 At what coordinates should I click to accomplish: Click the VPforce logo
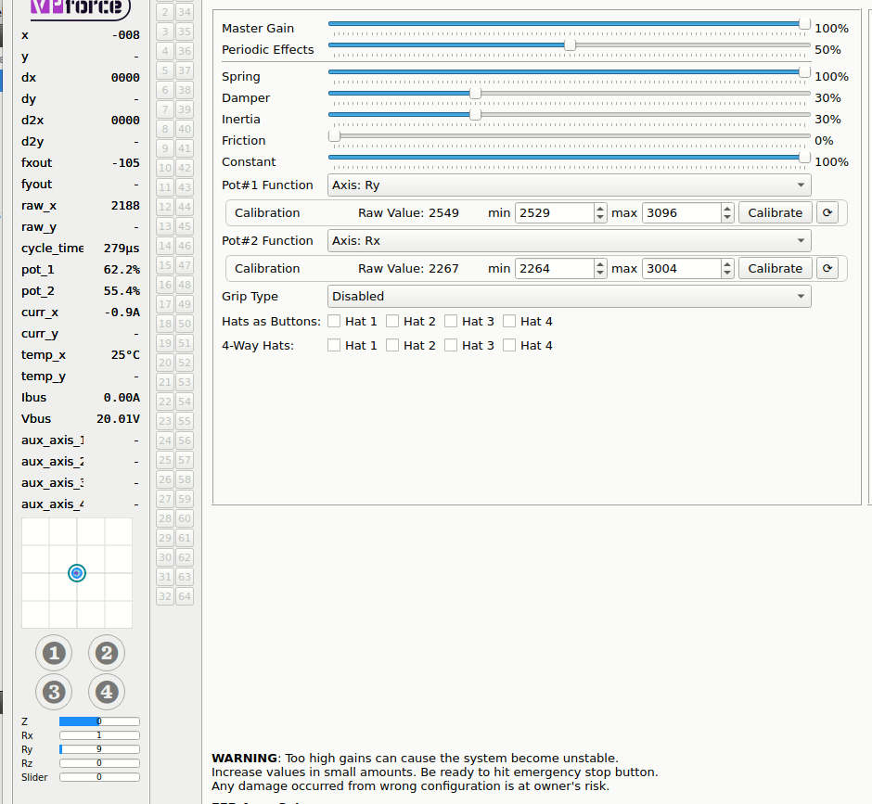click(x=77, y=7)
